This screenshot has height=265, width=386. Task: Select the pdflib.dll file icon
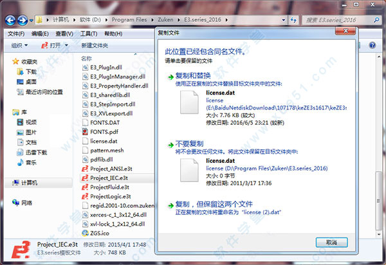pyautogui.click(x=85, y=160)
